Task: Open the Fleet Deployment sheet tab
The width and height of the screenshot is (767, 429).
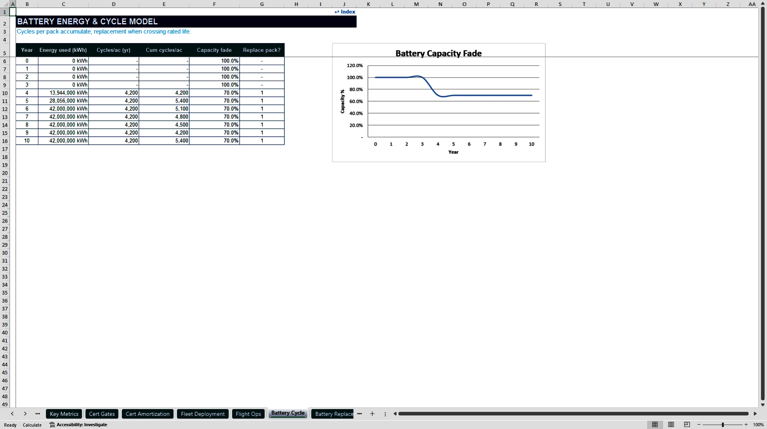Action: point(203,414)
